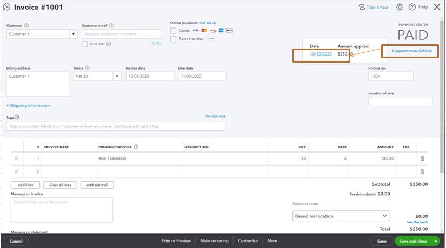The width and height of the screenshot is (446, 248).
Task: Open the Terms Net 30 dropdown
Action: click(x=117, y=77)
